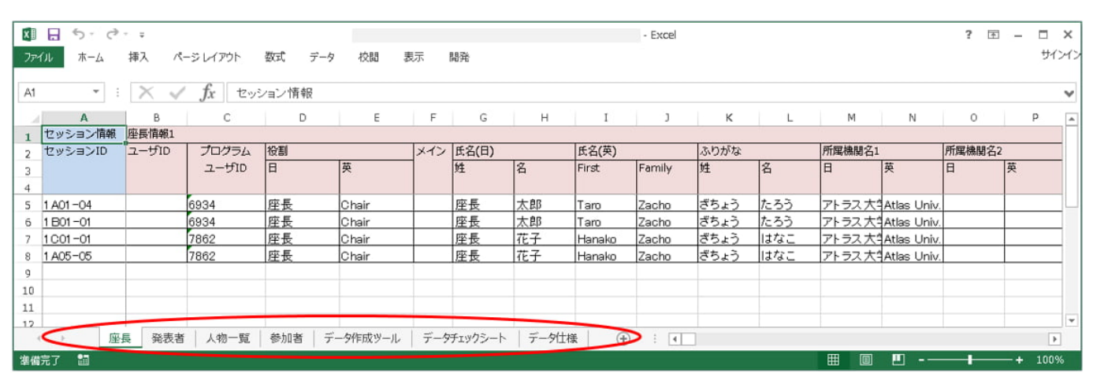This screenshot has width=1104, height=384.
Task: Select the 発表者 sheet tab
Action: click(168, 338)
